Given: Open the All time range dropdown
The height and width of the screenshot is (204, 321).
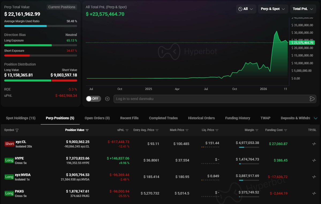Looking at the screenshot, I should (246, 9).
